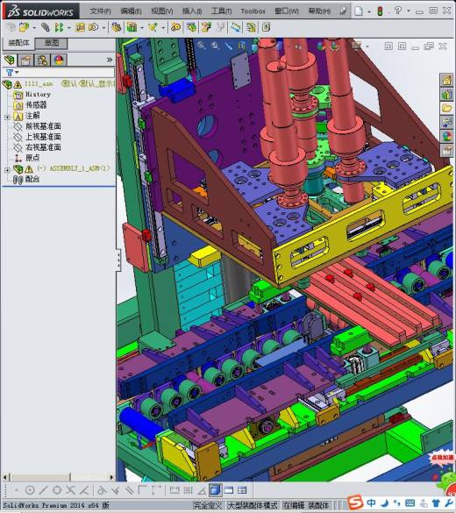Open Move Component dropdown arrow
This screenshot has height=513, width=456.
click(x=103, y=28)
